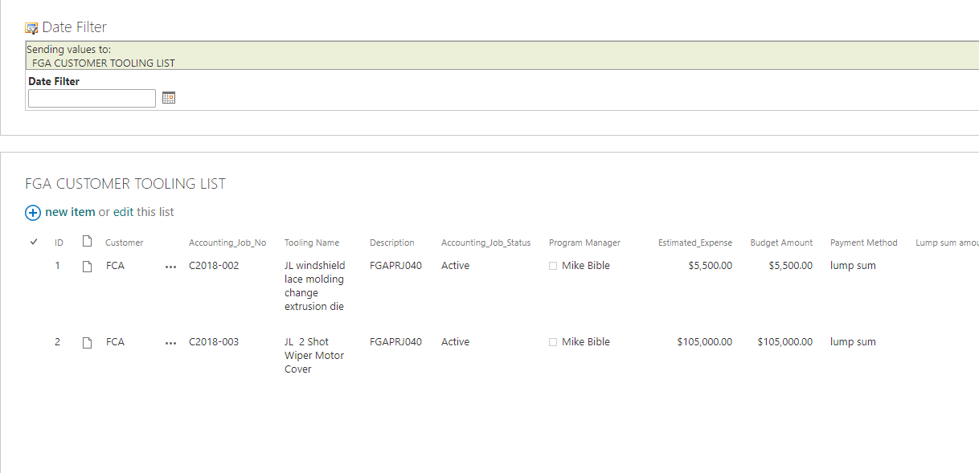Check Mike Bible in the first row
This screenshot has height=473, width=979.
click(552, 265)
